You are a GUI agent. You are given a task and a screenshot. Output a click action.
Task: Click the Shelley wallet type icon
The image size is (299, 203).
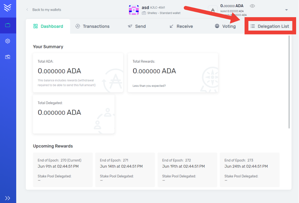coord(144,13)
